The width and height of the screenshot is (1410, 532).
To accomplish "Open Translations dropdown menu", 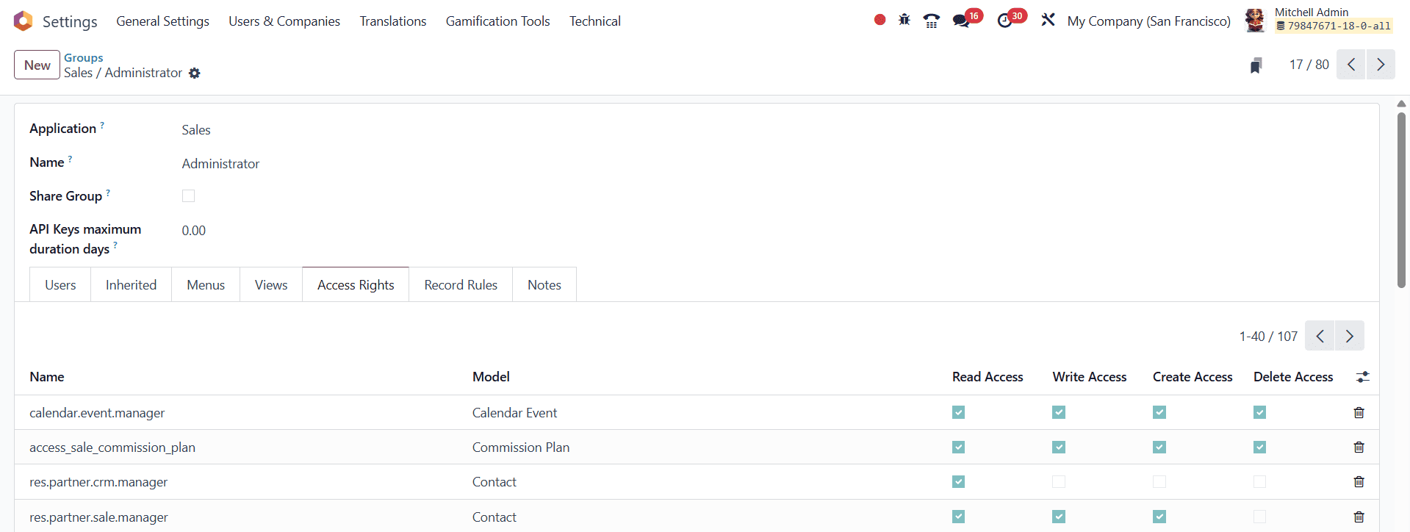I will point(393,21).
